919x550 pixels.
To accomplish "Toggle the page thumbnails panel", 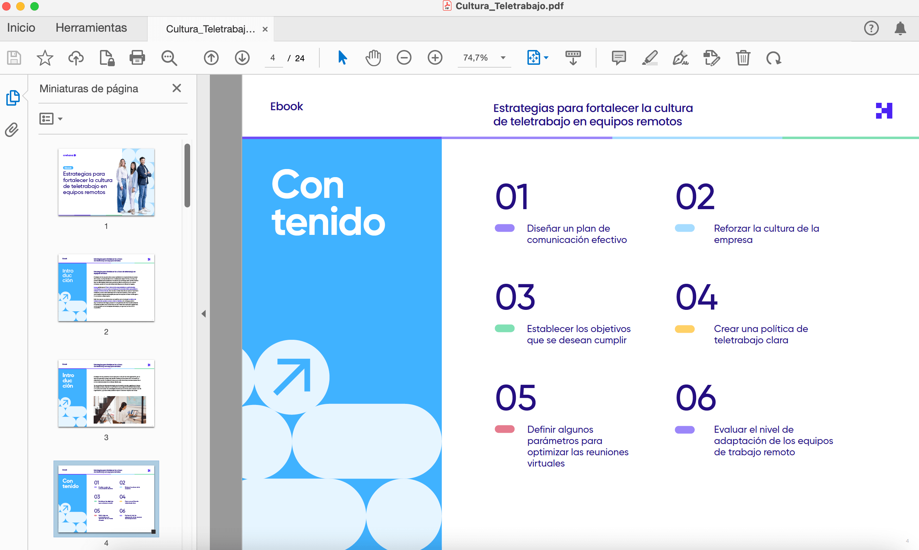I will (13, 98).
